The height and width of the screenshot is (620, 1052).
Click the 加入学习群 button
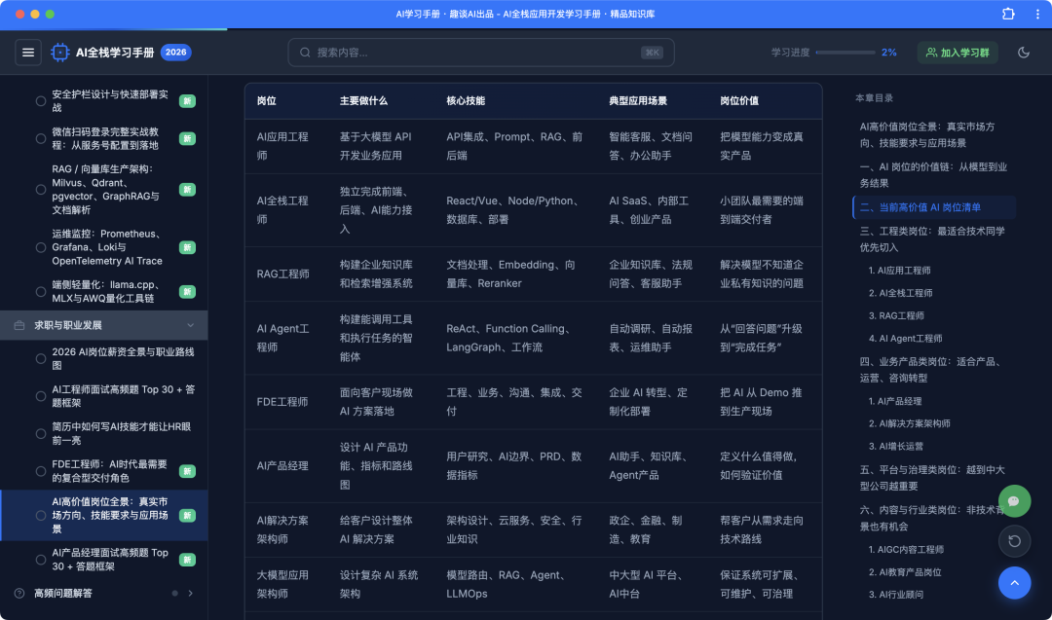958,53
